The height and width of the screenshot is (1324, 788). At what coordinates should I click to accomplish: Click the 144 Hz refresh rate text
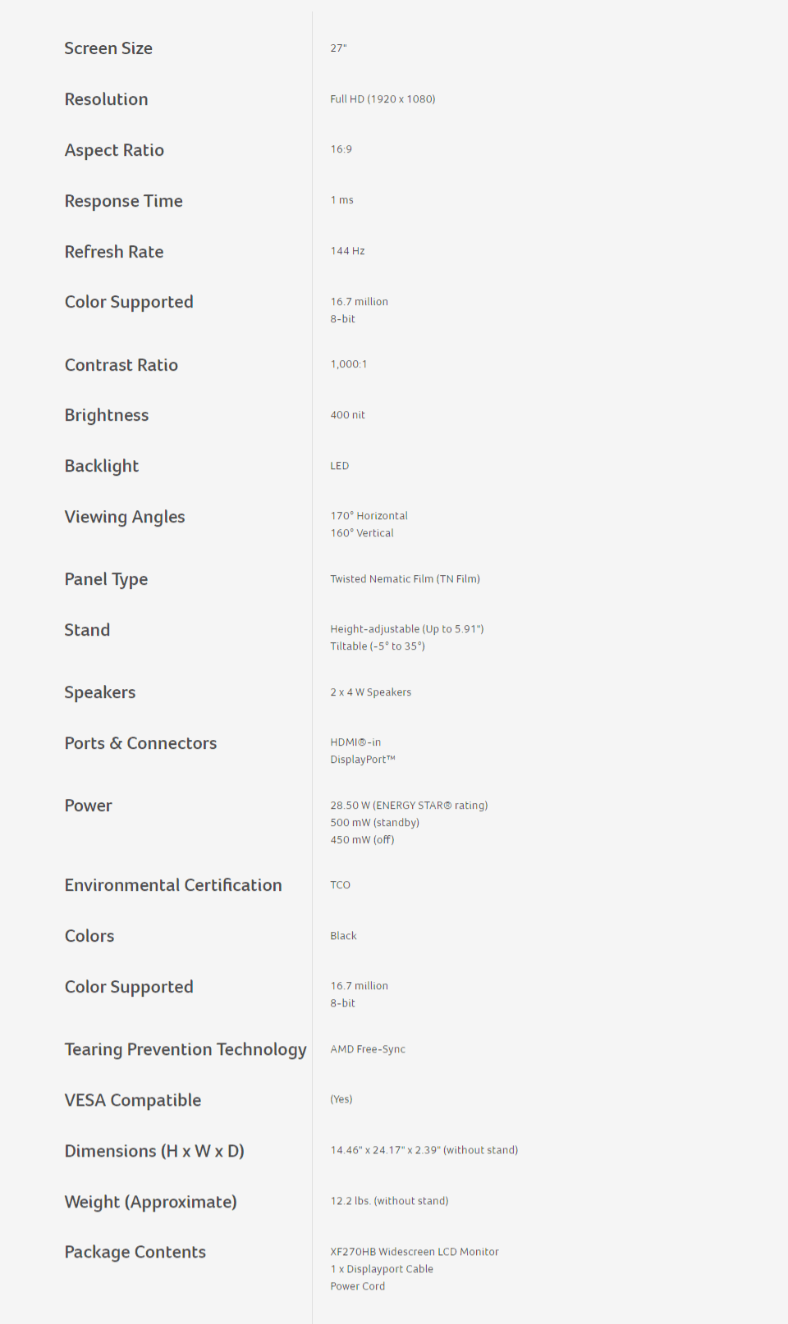pos(347,251)
